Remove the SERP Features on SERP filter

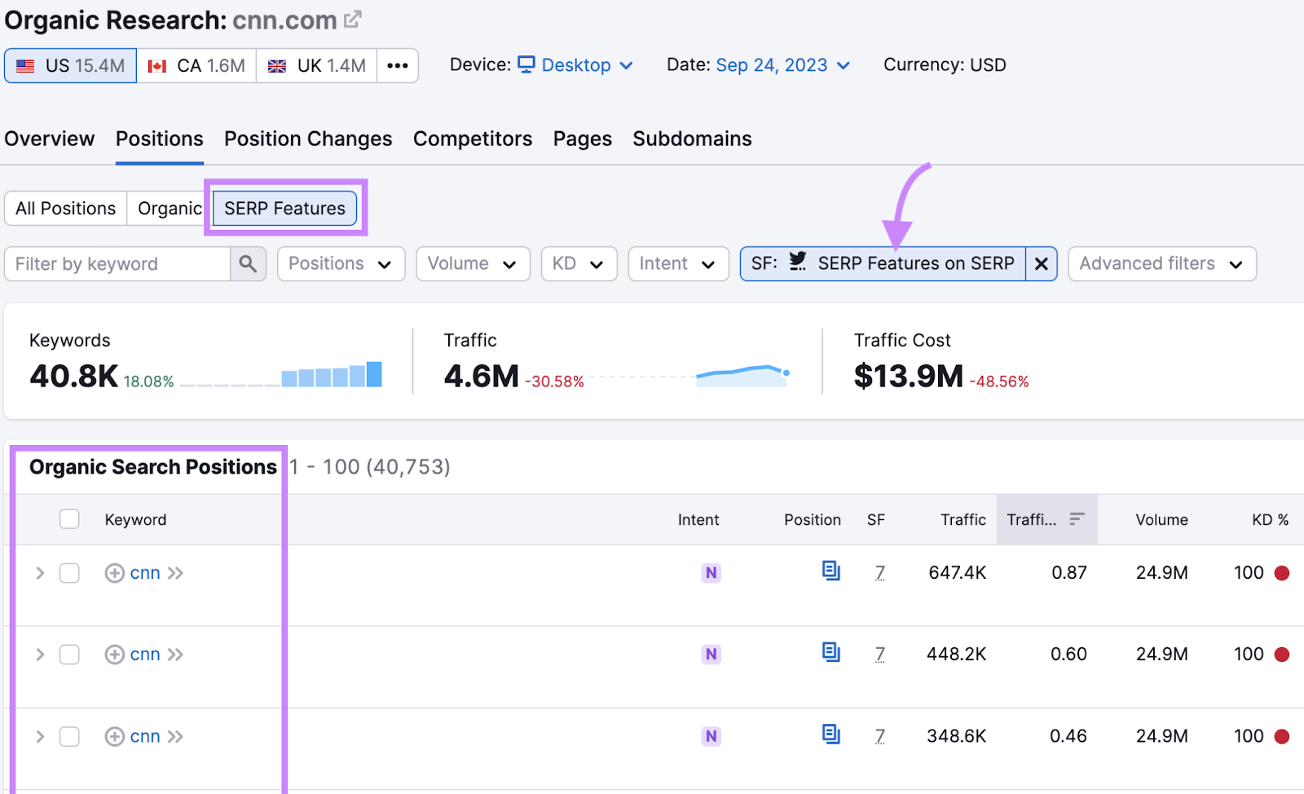click(x=1042, y=263)
